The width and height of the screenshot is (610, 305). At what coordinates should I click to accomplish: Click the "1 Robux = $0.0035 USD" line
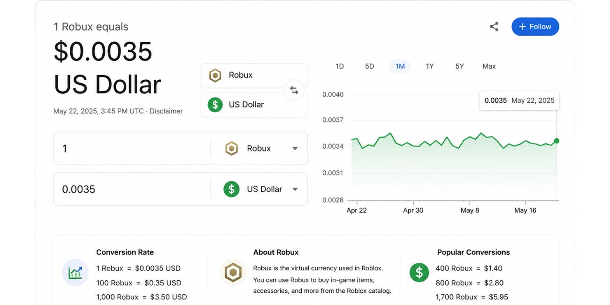[138, 268]
